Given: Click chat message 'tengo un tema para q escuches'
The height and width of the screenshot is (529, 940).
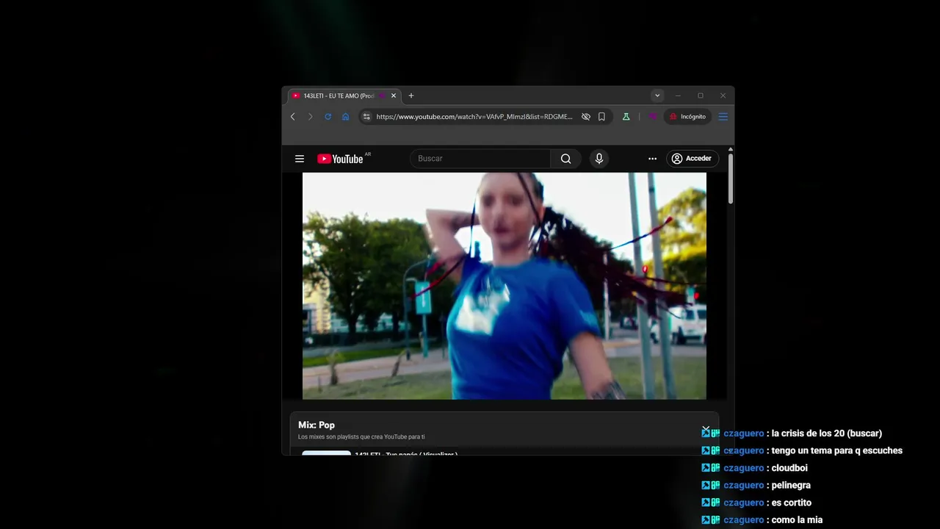Looking at the screenshot, I should [x=837, y=451].
